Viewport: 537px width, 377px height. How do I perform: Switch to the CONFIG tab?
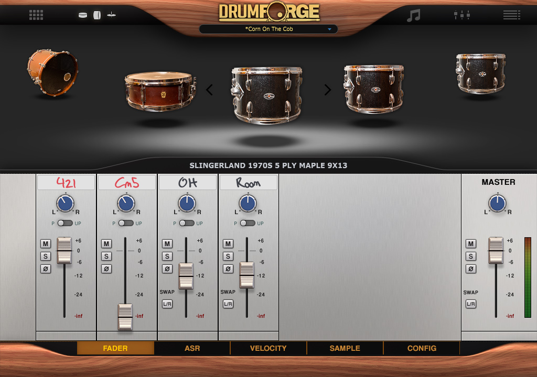point(422,348)
